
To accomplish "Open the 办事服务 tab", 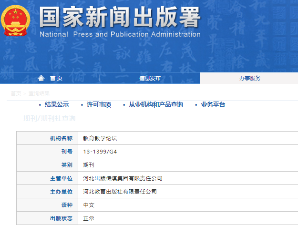I will 249,78.
